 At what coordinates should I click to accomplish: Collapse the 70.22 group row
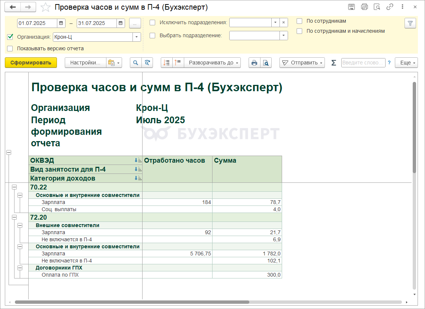click(x=15, y=187)
